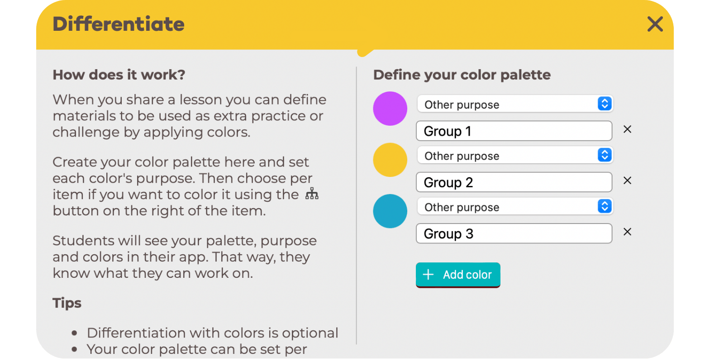
Task: Pick the yellow color swatch
Action: coord(390,160)
